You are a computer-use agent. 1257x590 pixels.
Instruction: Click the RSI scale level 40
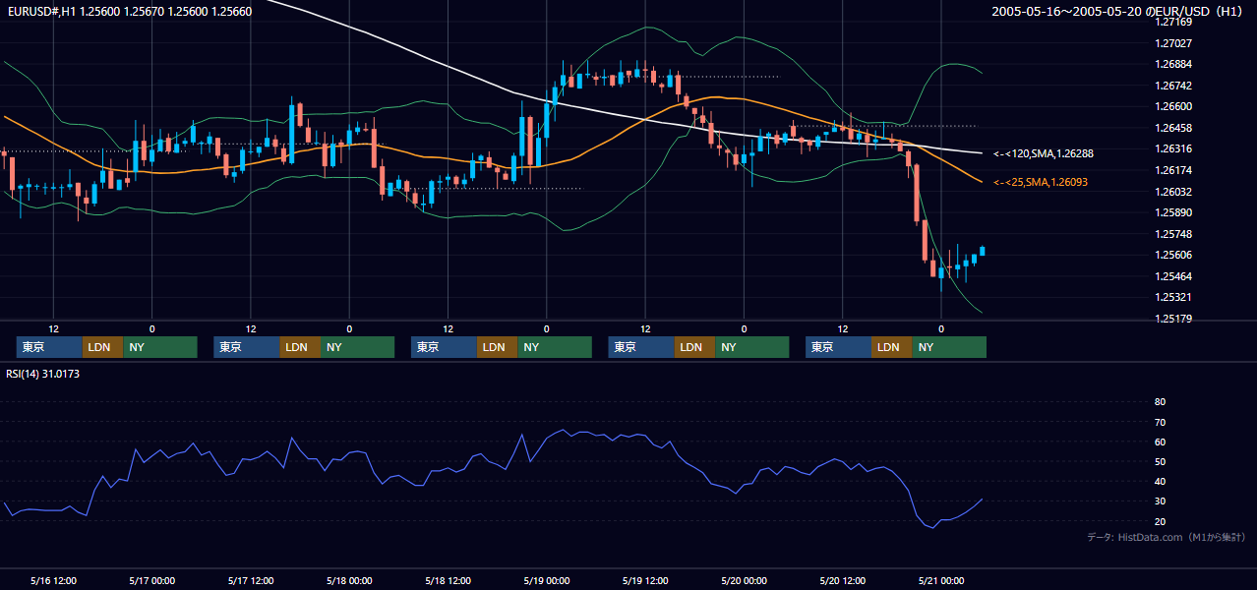click(1160, 482)
